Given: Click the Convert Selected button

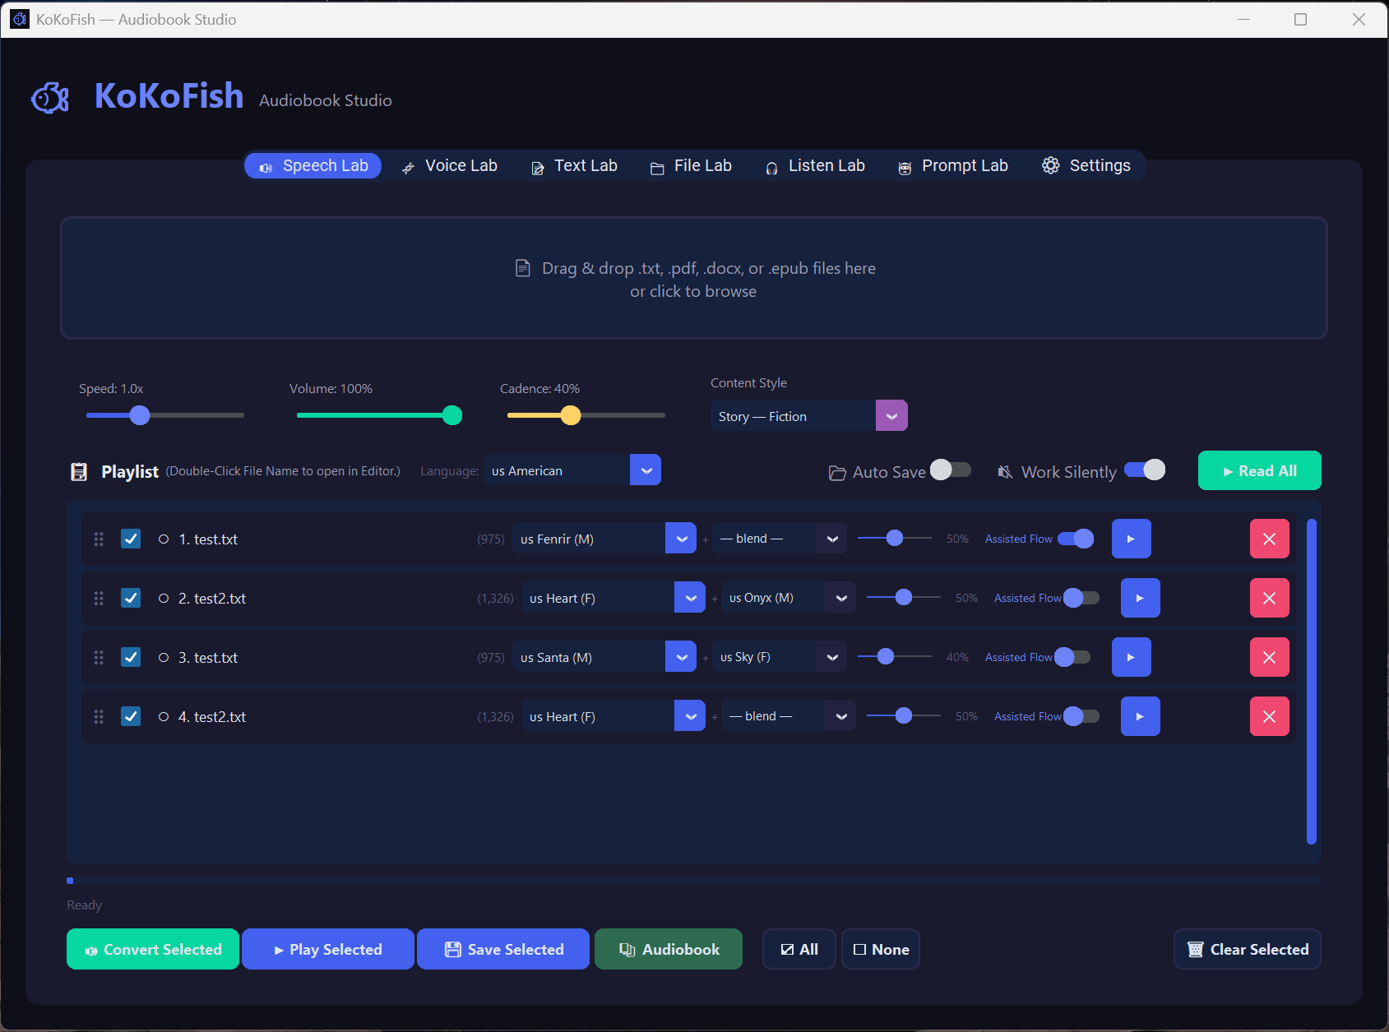Looking at the screenshot, I should pyautogui.click(x=153, y=949).
